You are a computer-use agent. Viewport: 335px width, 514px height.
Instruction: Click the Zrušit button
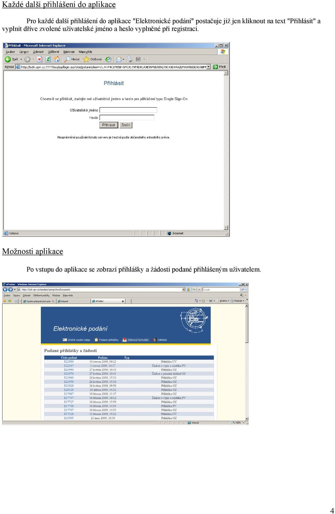coord(126,125)
